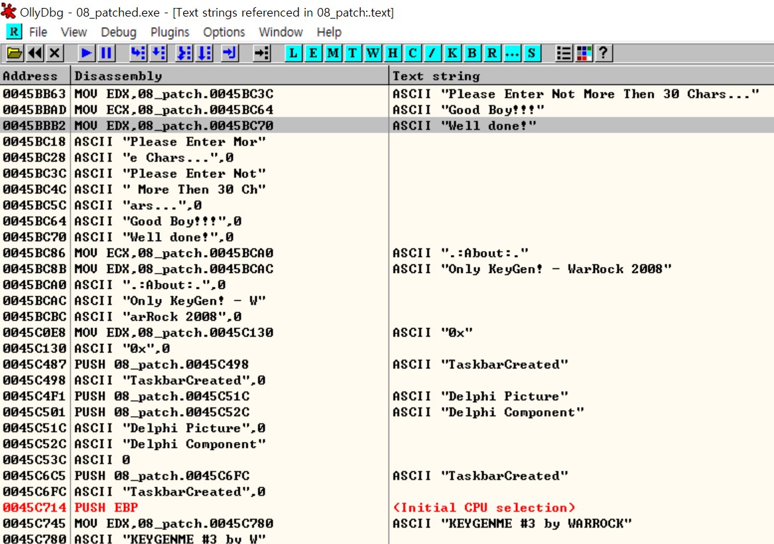
Task: Select row 0045BCBC "arRock 2008"
Action: click(x=387, y=316)
